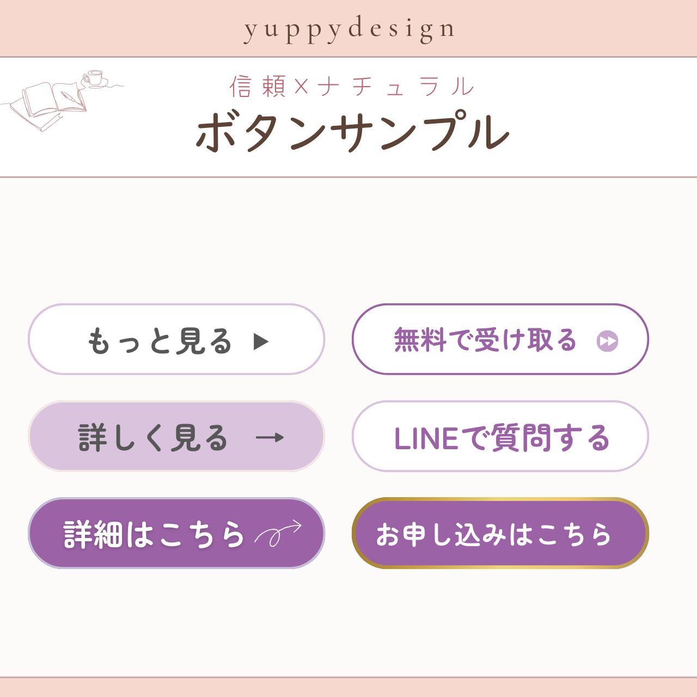The width and height of the screenshot is (697, 697).
Task: Click the curly arrow icon in 詳細はこちら
Action: 278,533
